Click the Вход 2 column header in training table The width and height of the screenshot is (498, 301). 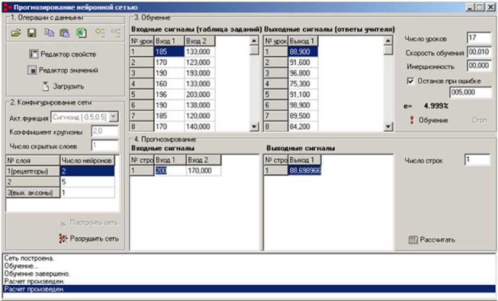pyautogui.click(x=199, y=41)
